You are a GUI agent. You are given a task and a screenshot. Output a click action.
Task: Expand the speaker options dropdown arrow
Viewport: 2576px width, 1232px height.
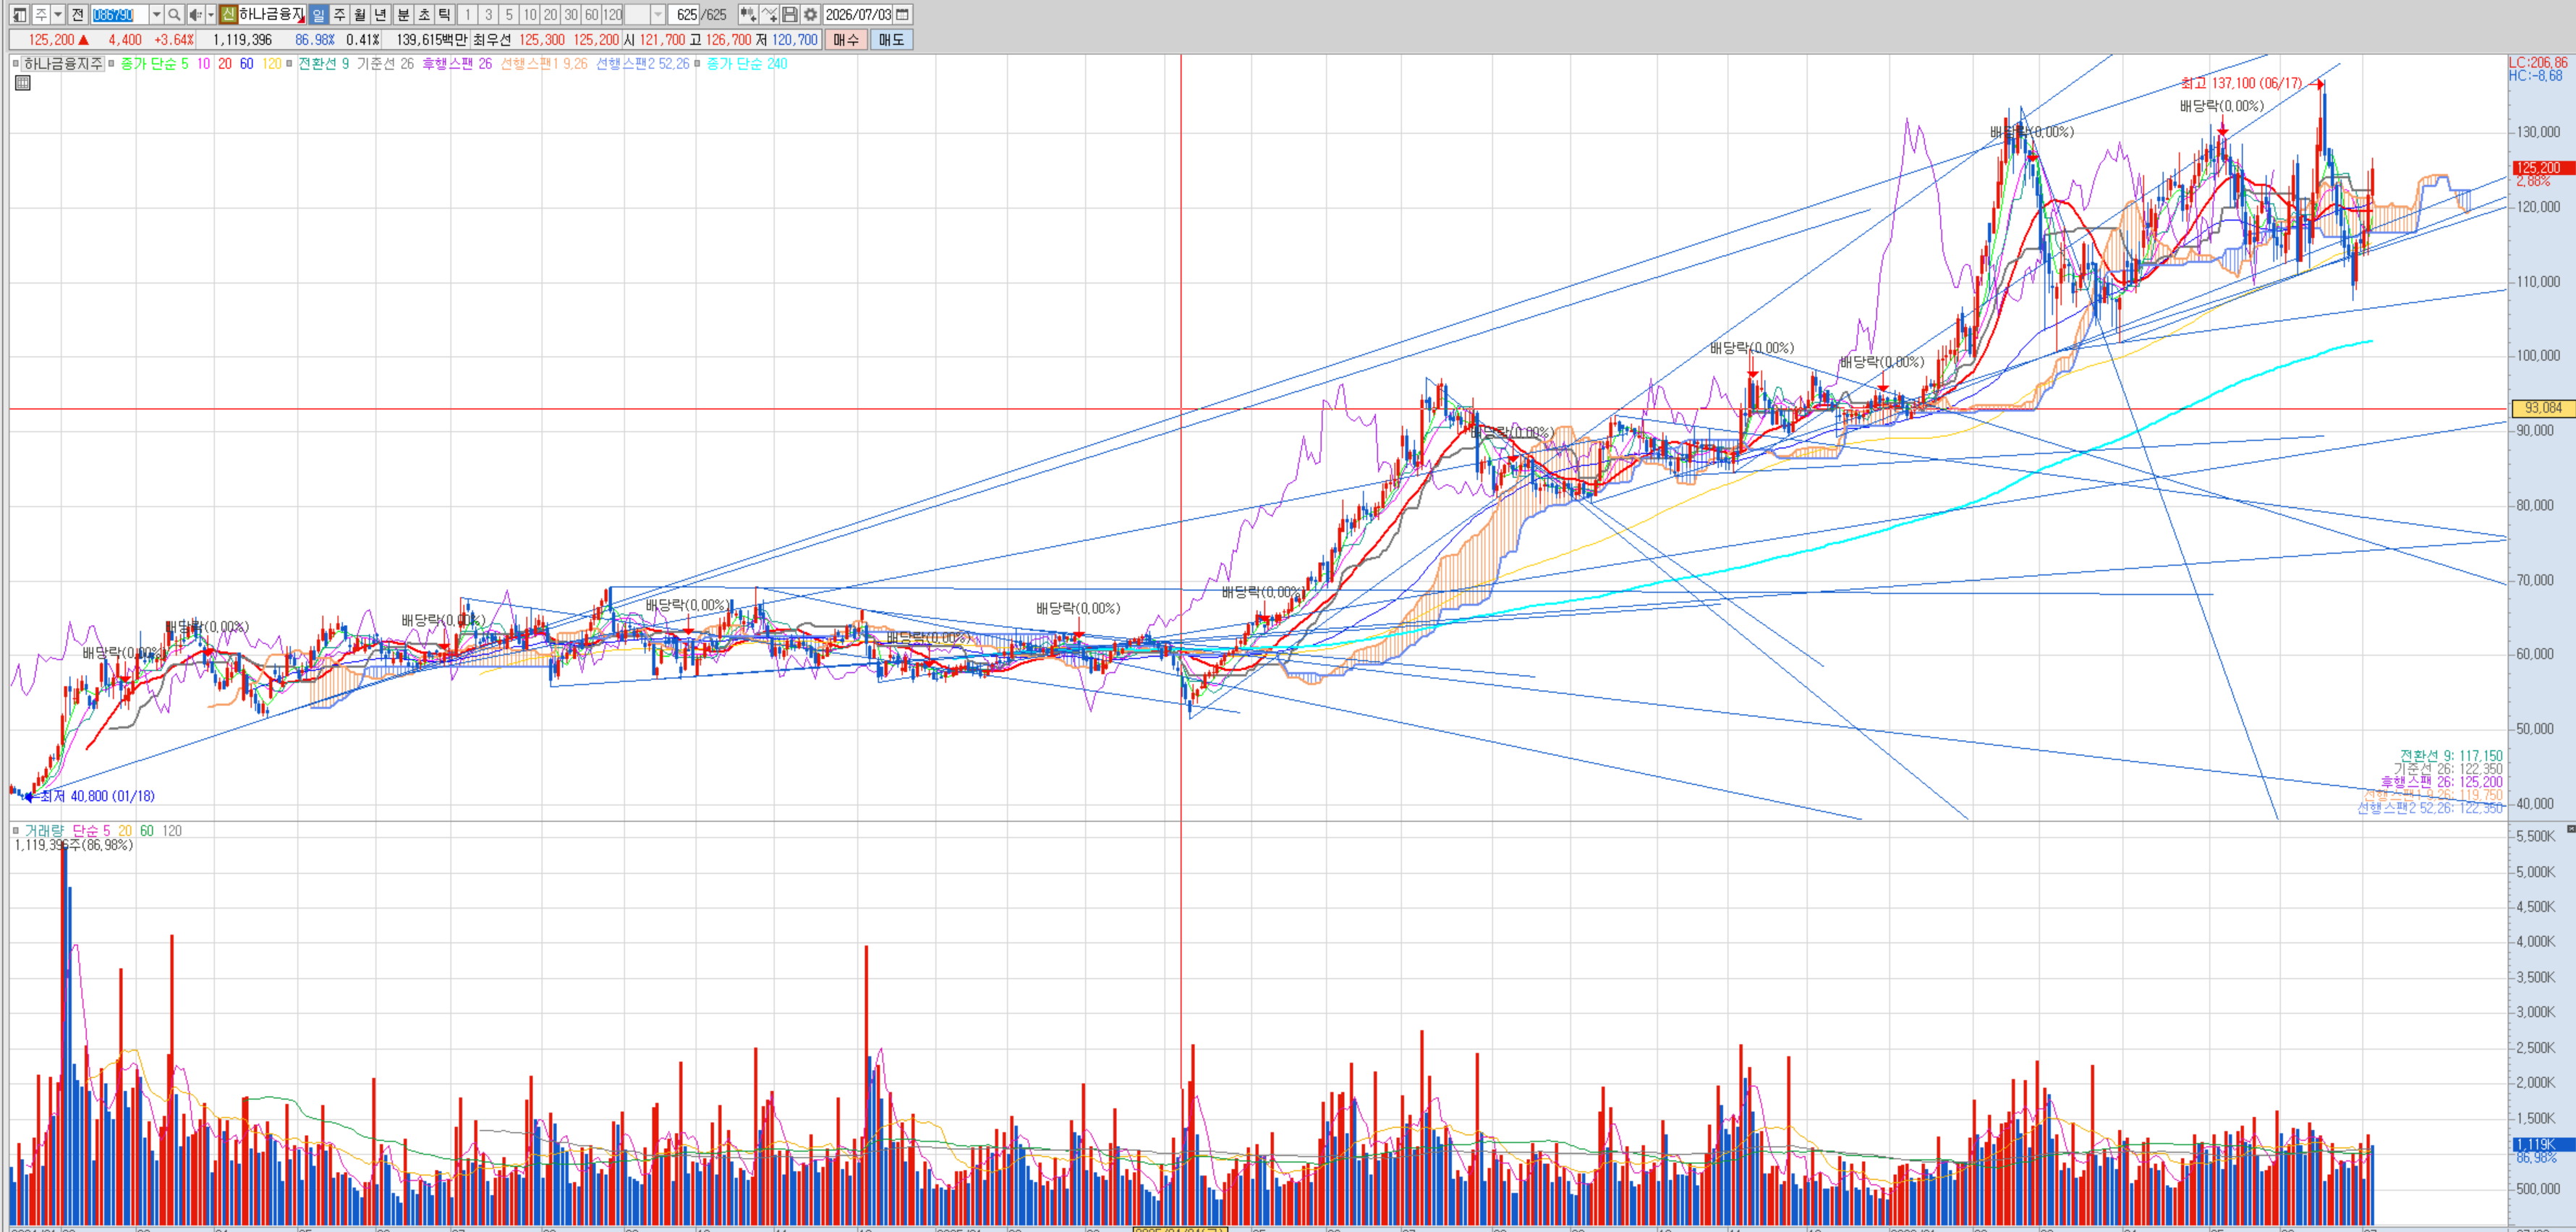tap(211, 15)
